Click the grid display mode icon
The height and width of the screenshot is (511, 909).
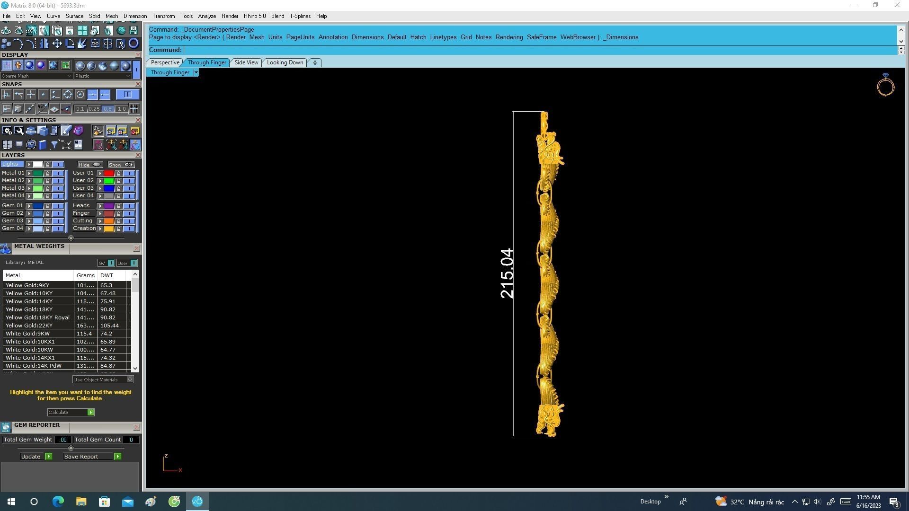pos(7,65)
